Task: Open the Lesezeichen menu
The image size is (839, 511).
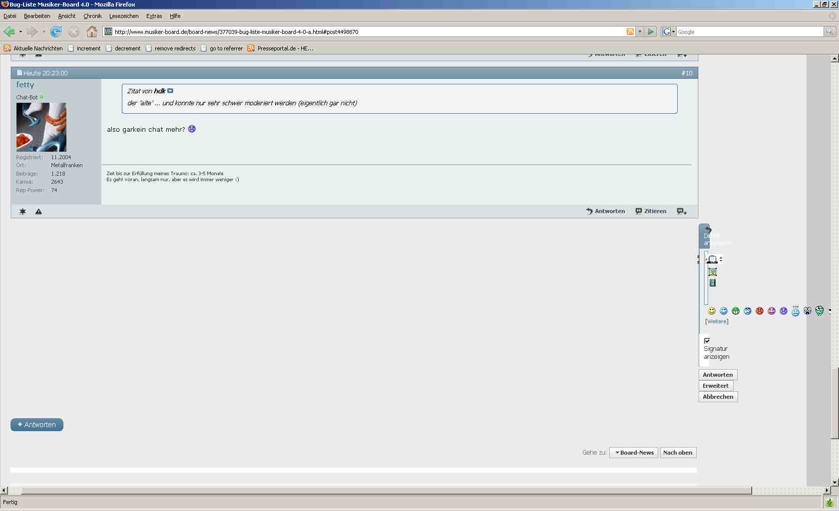Action: point(124,16)
